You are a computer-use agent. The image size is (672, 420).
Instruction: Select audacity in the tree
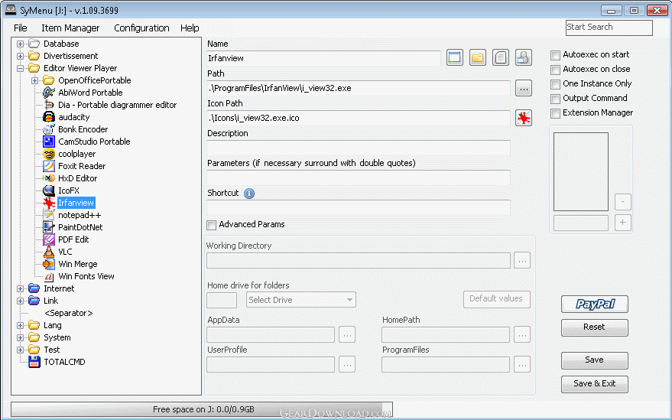73,117
